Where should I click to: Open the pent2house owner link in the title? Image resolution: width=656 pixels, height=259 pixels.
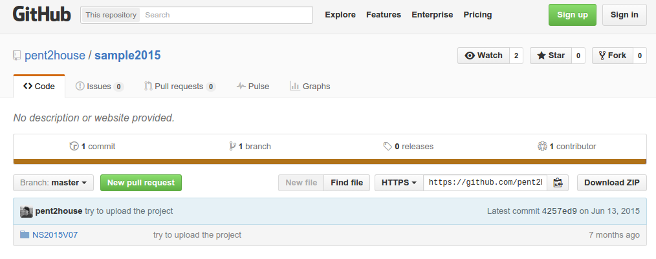point(55,56)
